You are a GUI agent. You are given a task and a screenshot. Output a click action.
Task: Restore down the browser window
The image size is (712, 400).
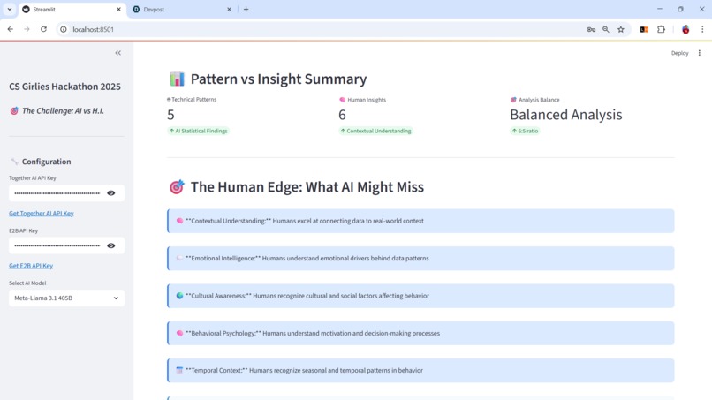(x=680, y=9)
